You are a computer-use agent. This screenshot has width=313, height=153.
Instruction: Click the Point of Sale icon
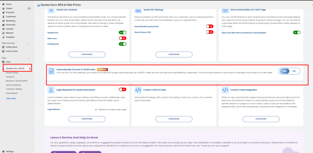pos(3,51)
